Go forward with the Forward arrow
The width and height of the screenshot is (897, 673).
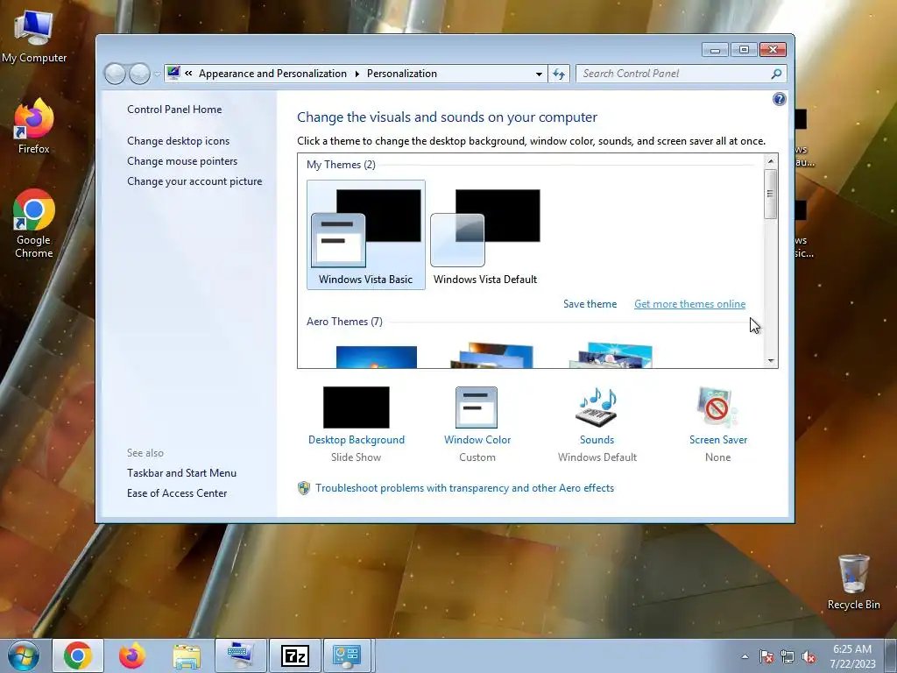[x=139, y=74]
